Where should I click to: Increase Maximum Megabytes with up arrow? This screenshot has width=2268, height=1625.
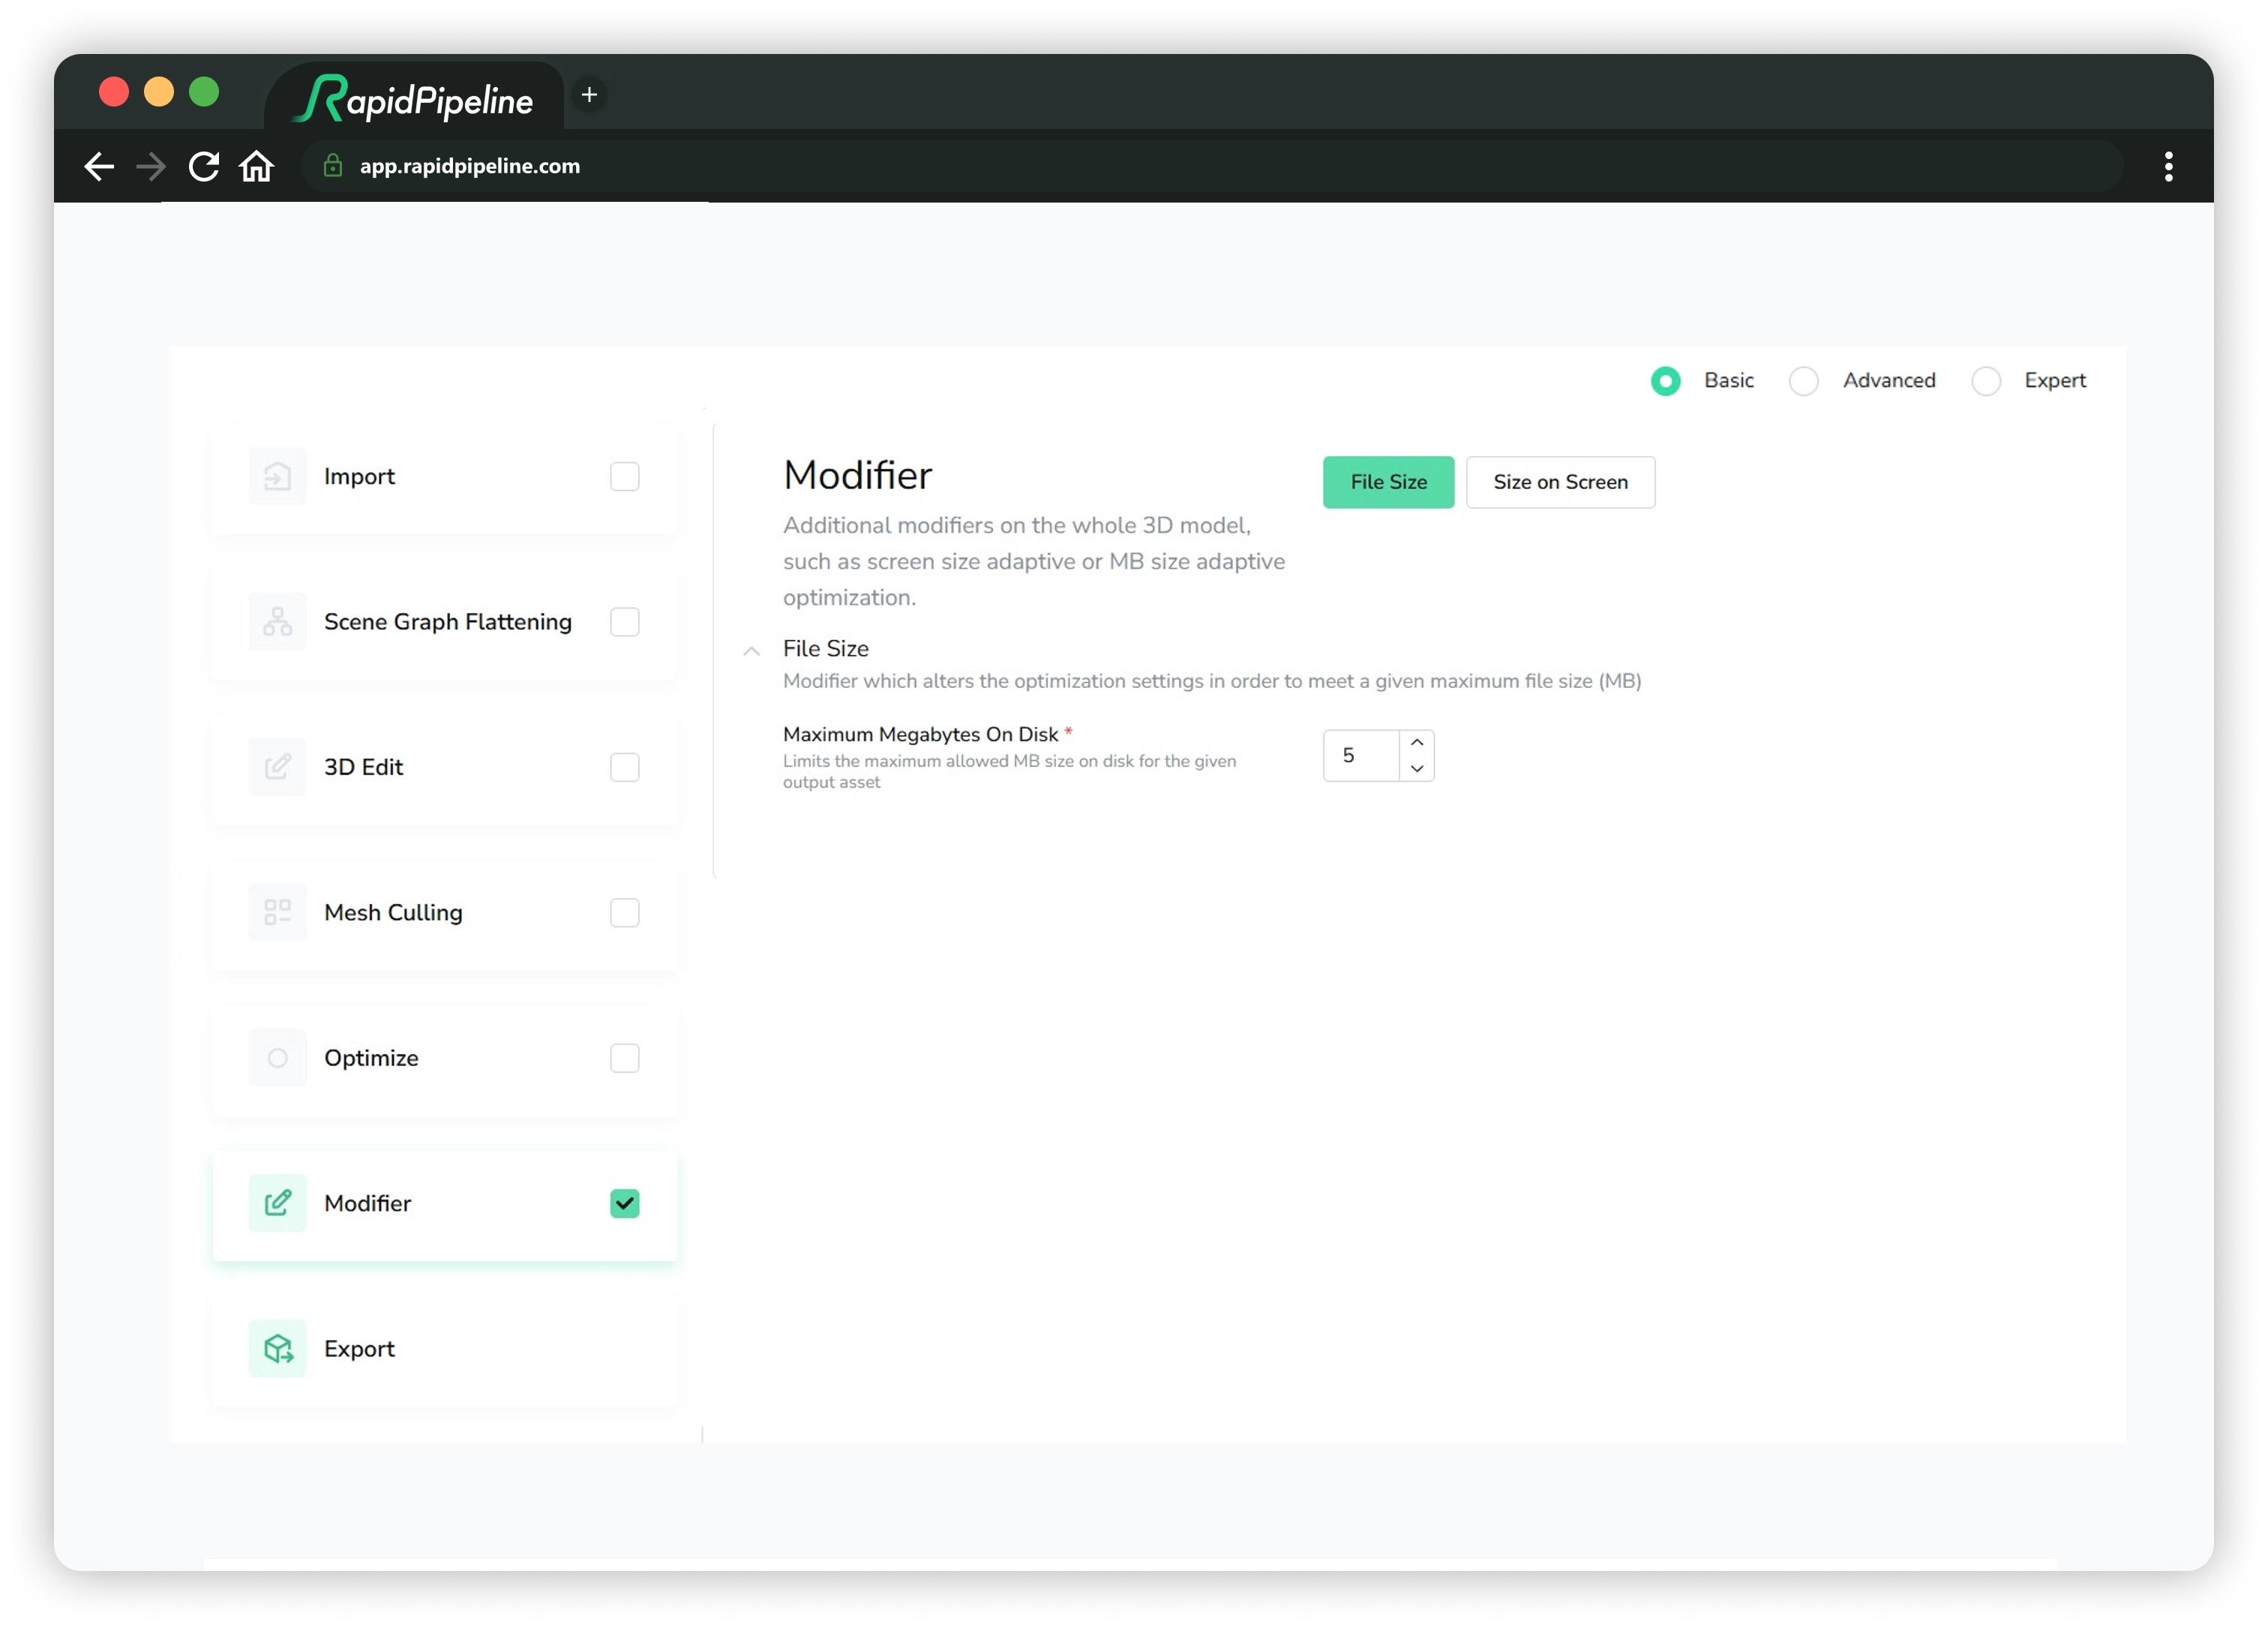[1416, 743]
